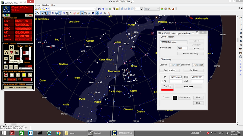243x136 pixels.
Task: Click Set Location button
Action: 169,71
